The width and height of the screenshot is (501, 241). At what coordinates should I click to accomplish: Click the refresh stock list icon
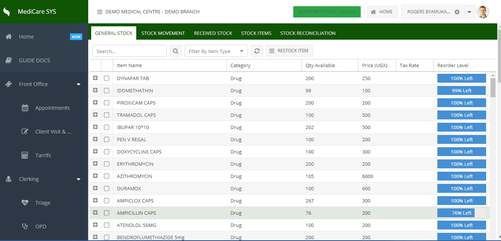(x=256, y=51)
